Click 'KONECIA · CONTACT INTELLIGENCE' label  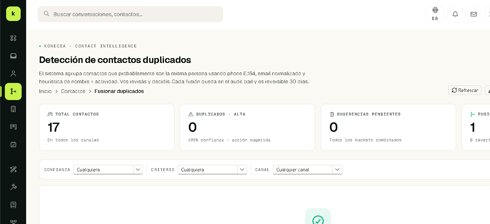(x=90, y=46)
